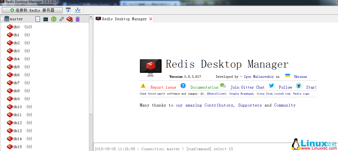
Task: Open the console for master
Action: tap(46, 19)
